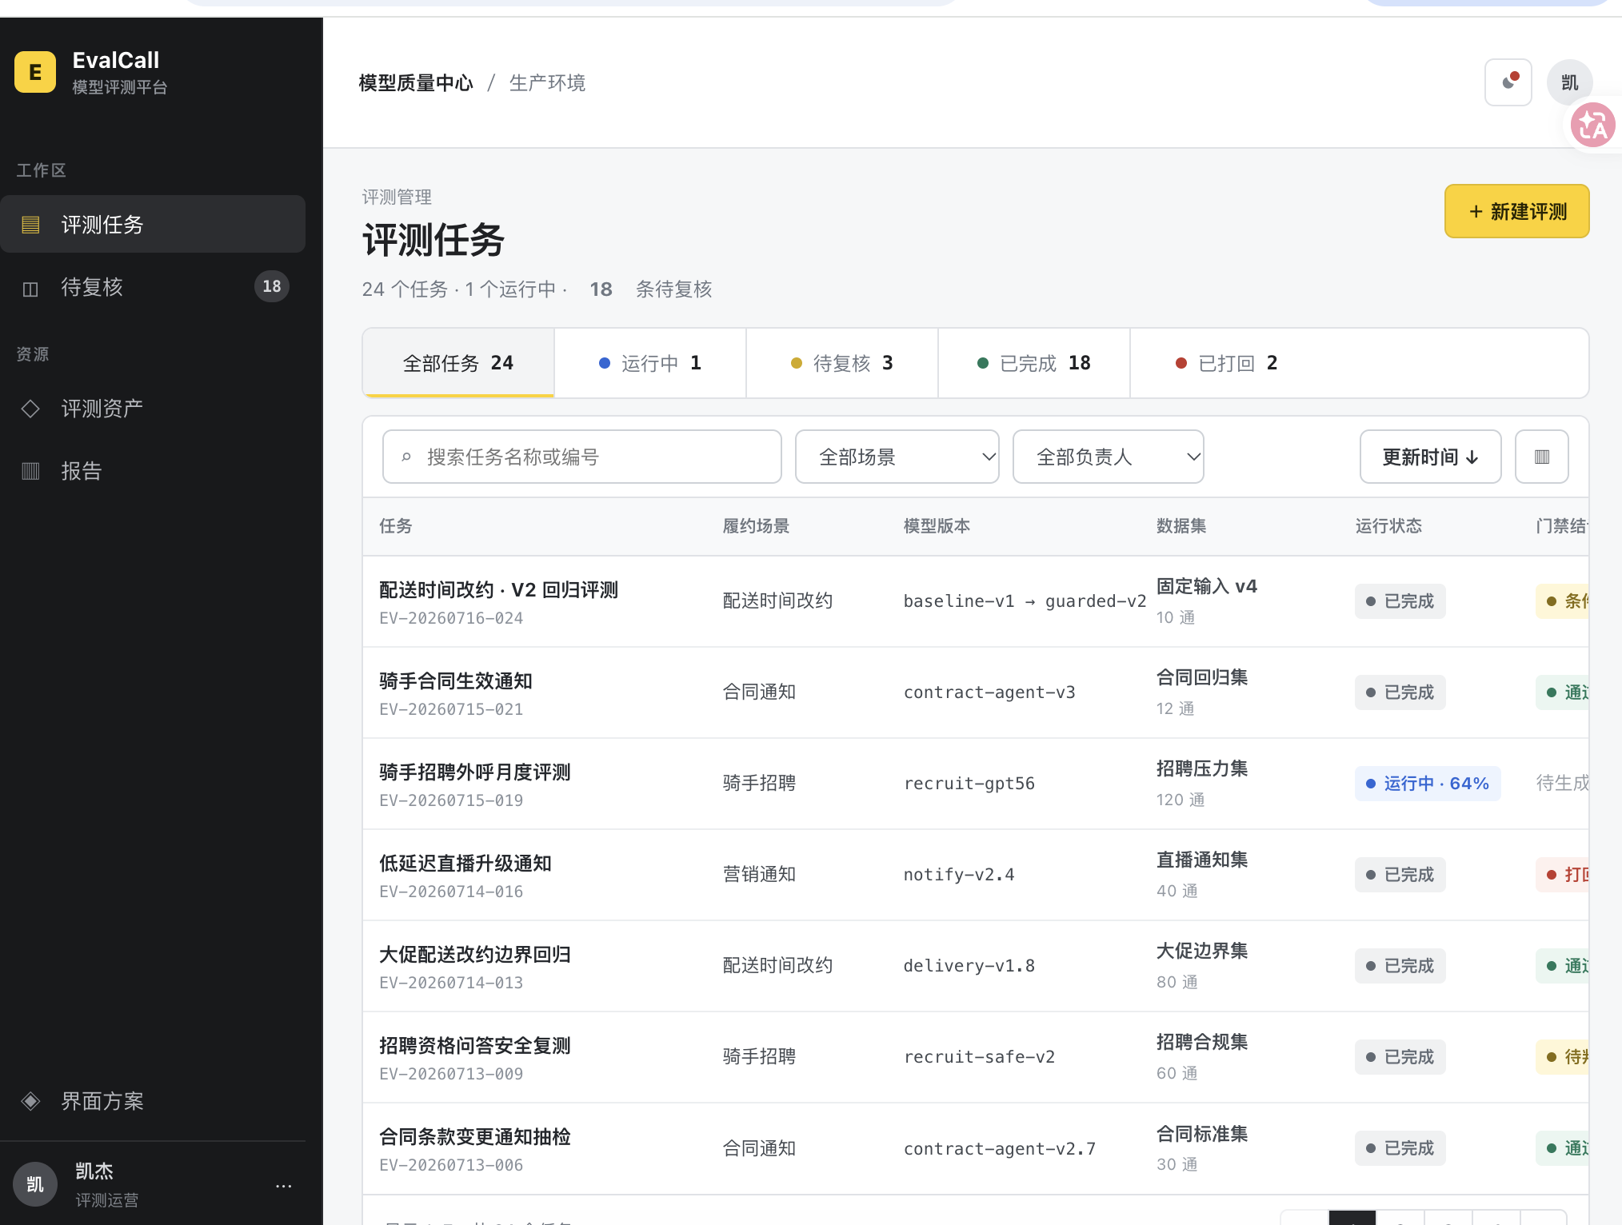
Task: Open 评测资产 in the sidebar
Action: click(153, 409)
